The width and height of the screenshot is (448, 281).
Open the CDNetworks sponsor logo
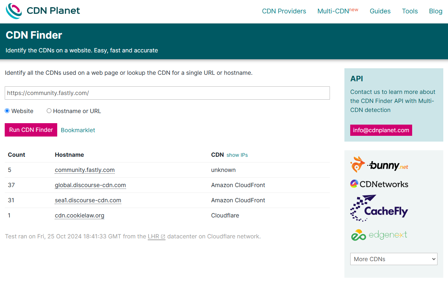[x=379, y=184]
